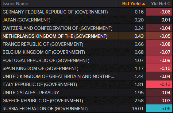Click the Yld Net.C column header
The height and width of the screenshot is (113, 173).
click(x=161, y=4)
